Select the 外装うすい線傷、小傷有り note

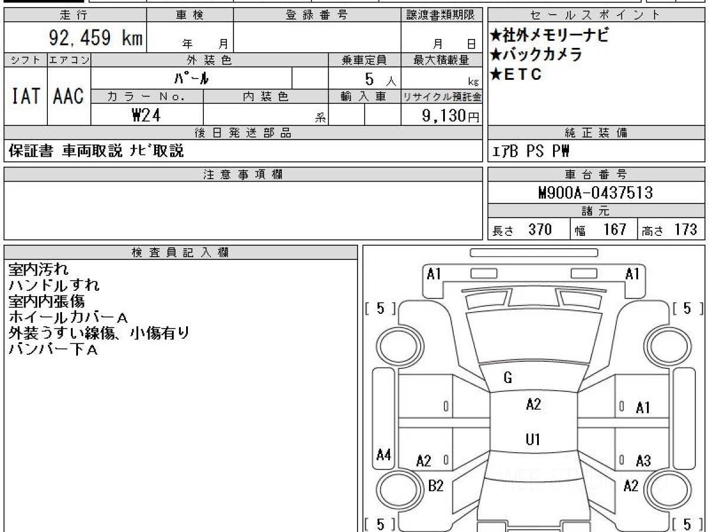click(99, 334)
